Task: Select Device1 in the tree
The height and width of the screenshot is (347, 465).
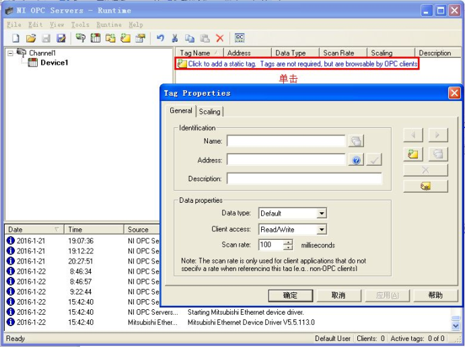Action: 55,63
